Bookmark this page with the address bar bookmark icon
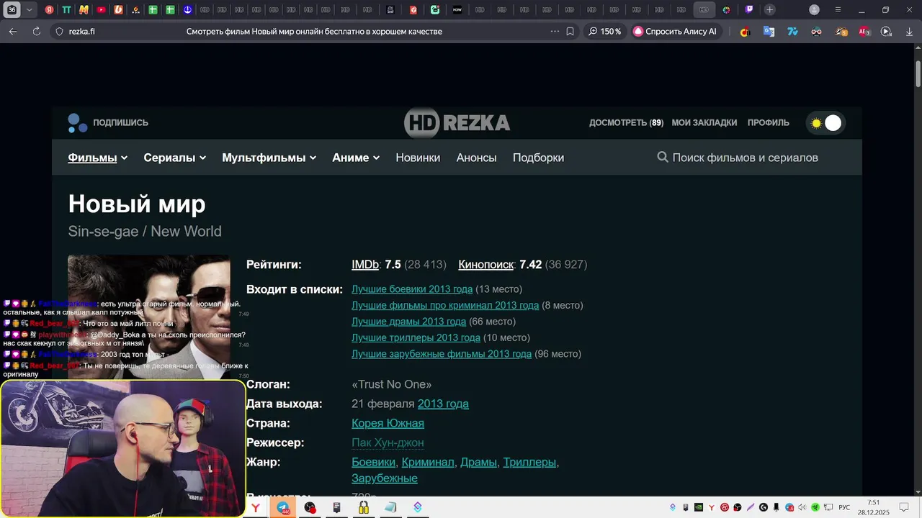The width and height of the screenshot is (922, 518). click(x=570, y=32)
